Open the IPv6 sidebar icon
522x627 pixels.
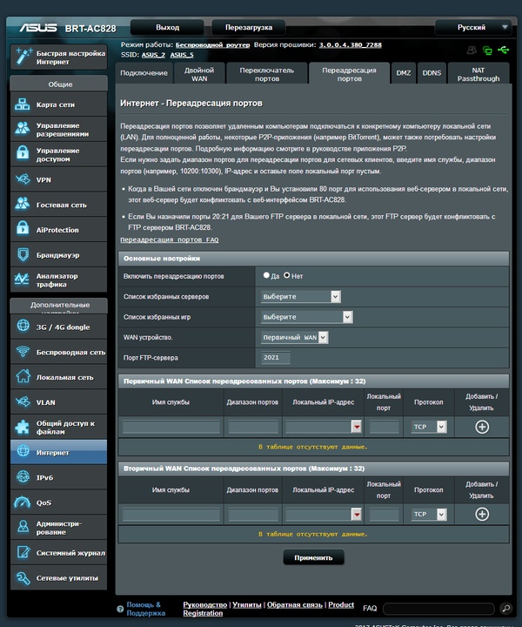23,476
